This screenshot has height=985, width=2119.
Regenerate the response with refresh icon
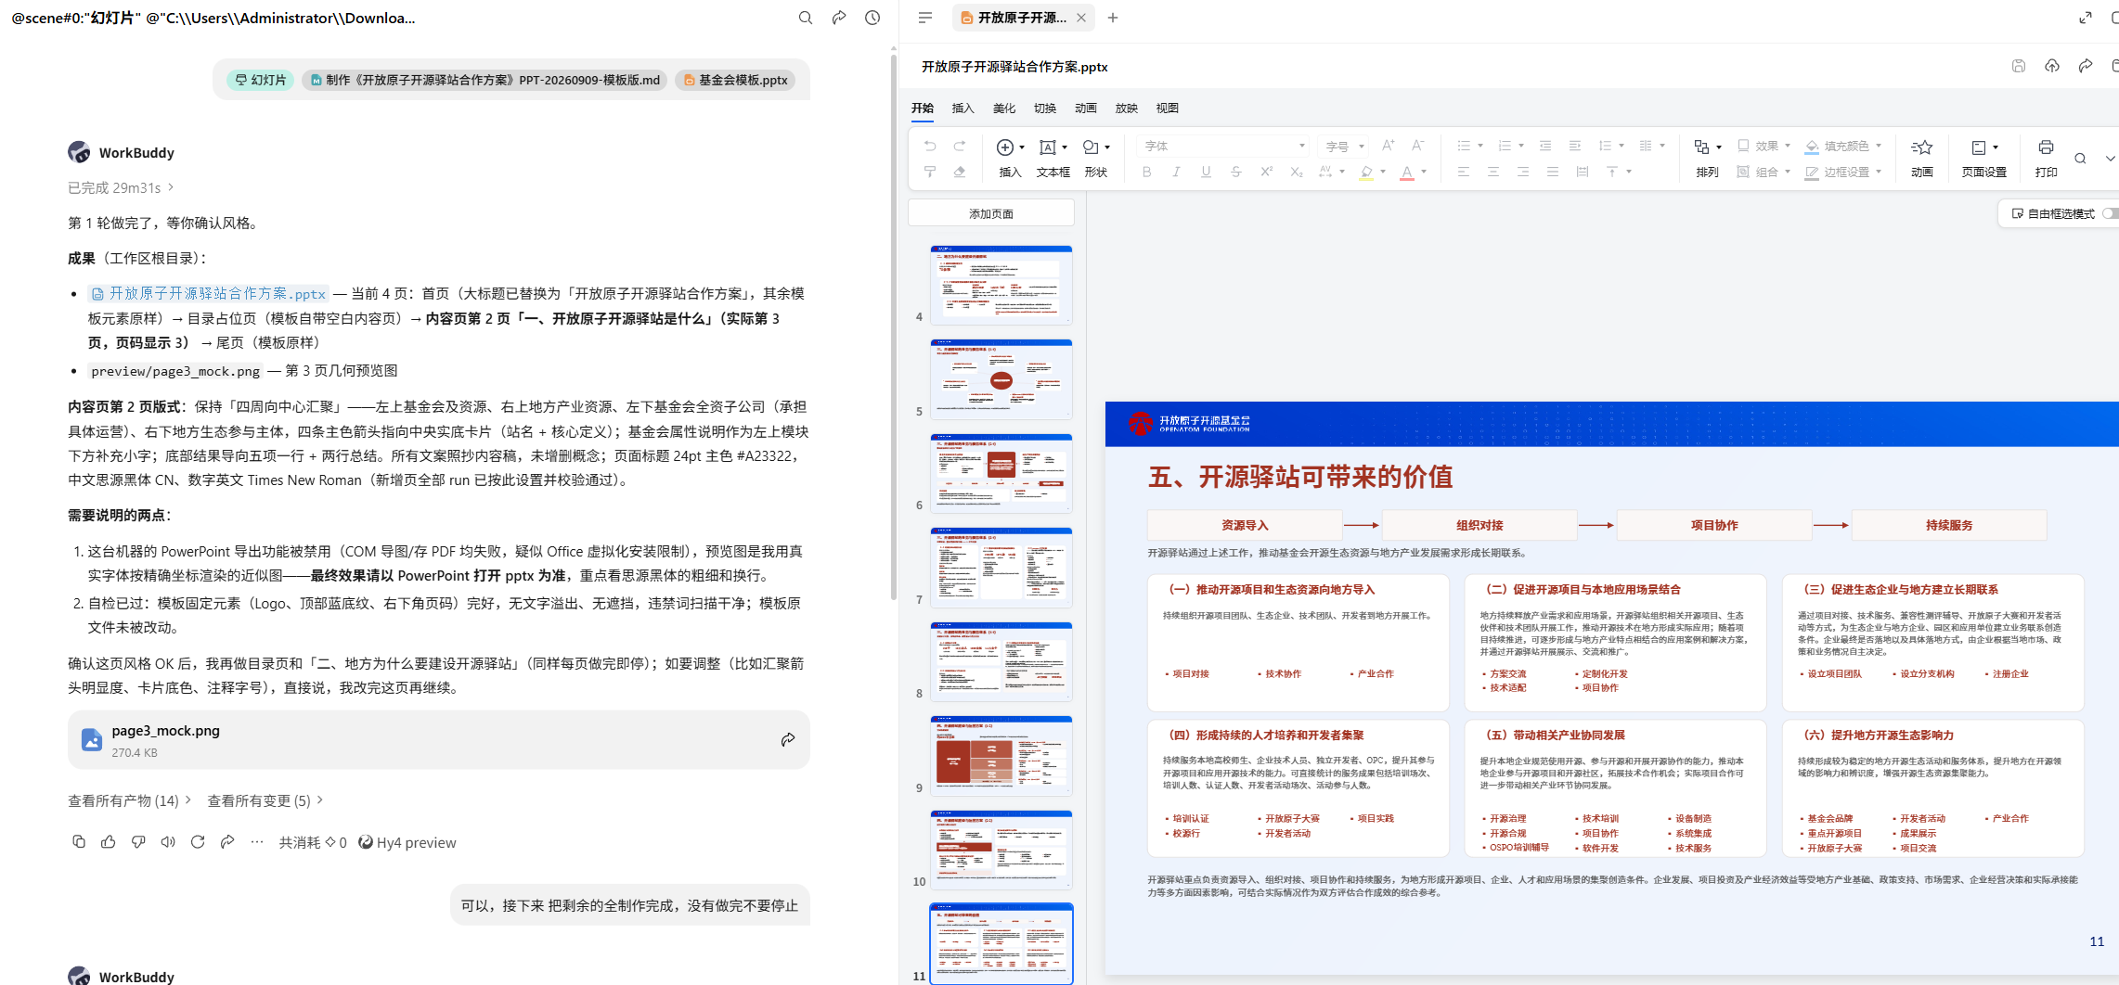198,841
